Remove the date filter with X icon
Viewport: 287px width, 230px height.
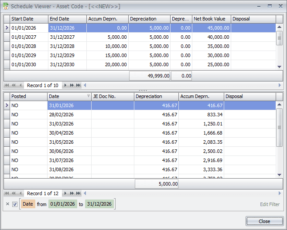7,204
